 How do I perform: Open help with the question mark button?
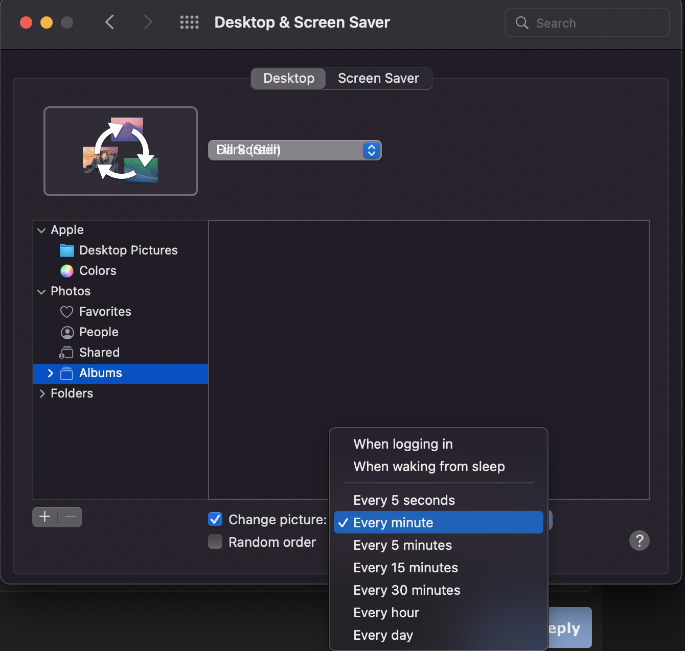[640, 541]
